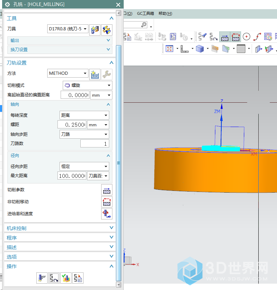Click the List tool path icon
The height and width of the screenshot is (290, 277).
tap(78, 278)
